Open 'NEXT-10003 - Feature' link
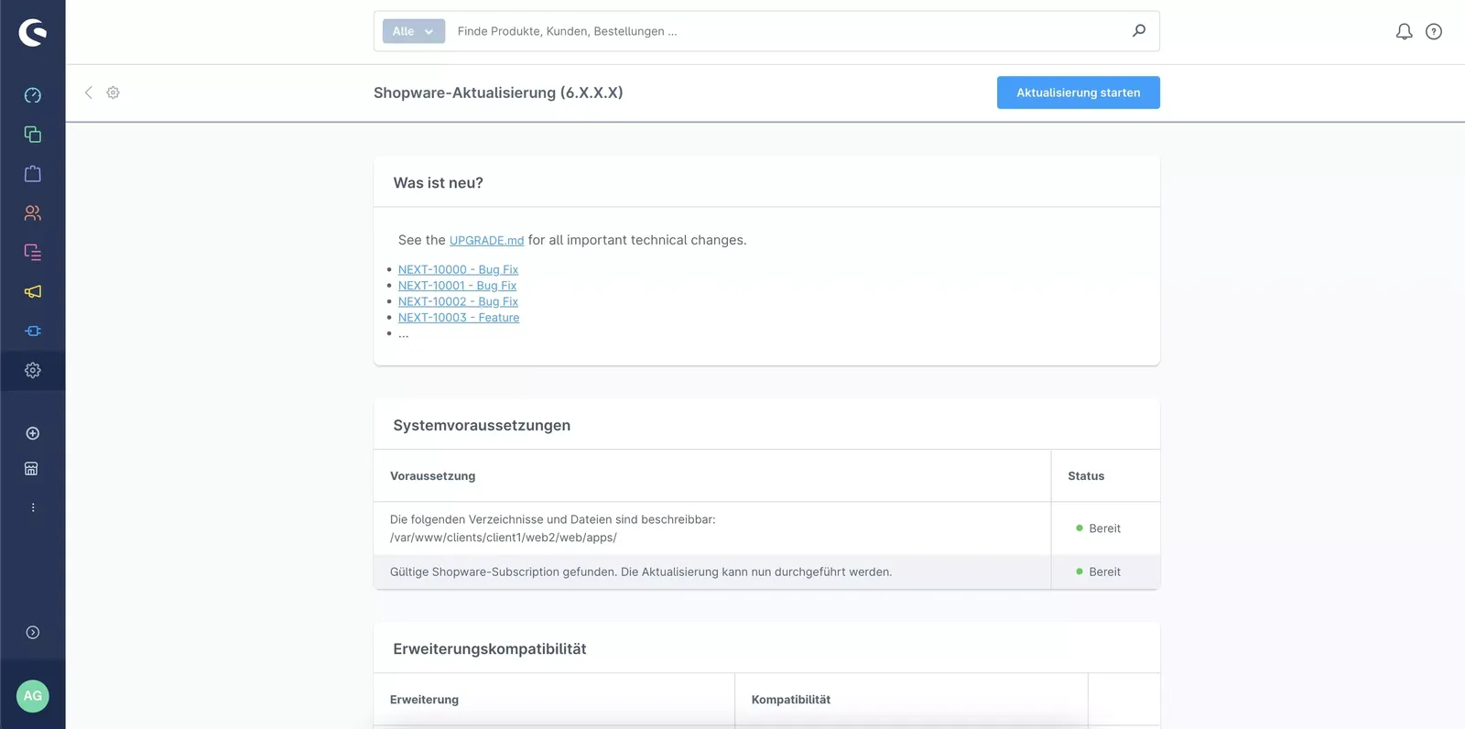The width and height of the screenshot is (1465, 729). (x=459, y=318)
